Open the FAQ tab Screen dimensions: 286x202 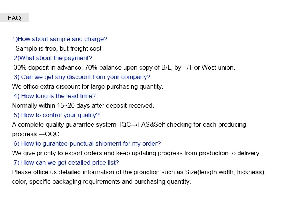(x=14, y=18)
